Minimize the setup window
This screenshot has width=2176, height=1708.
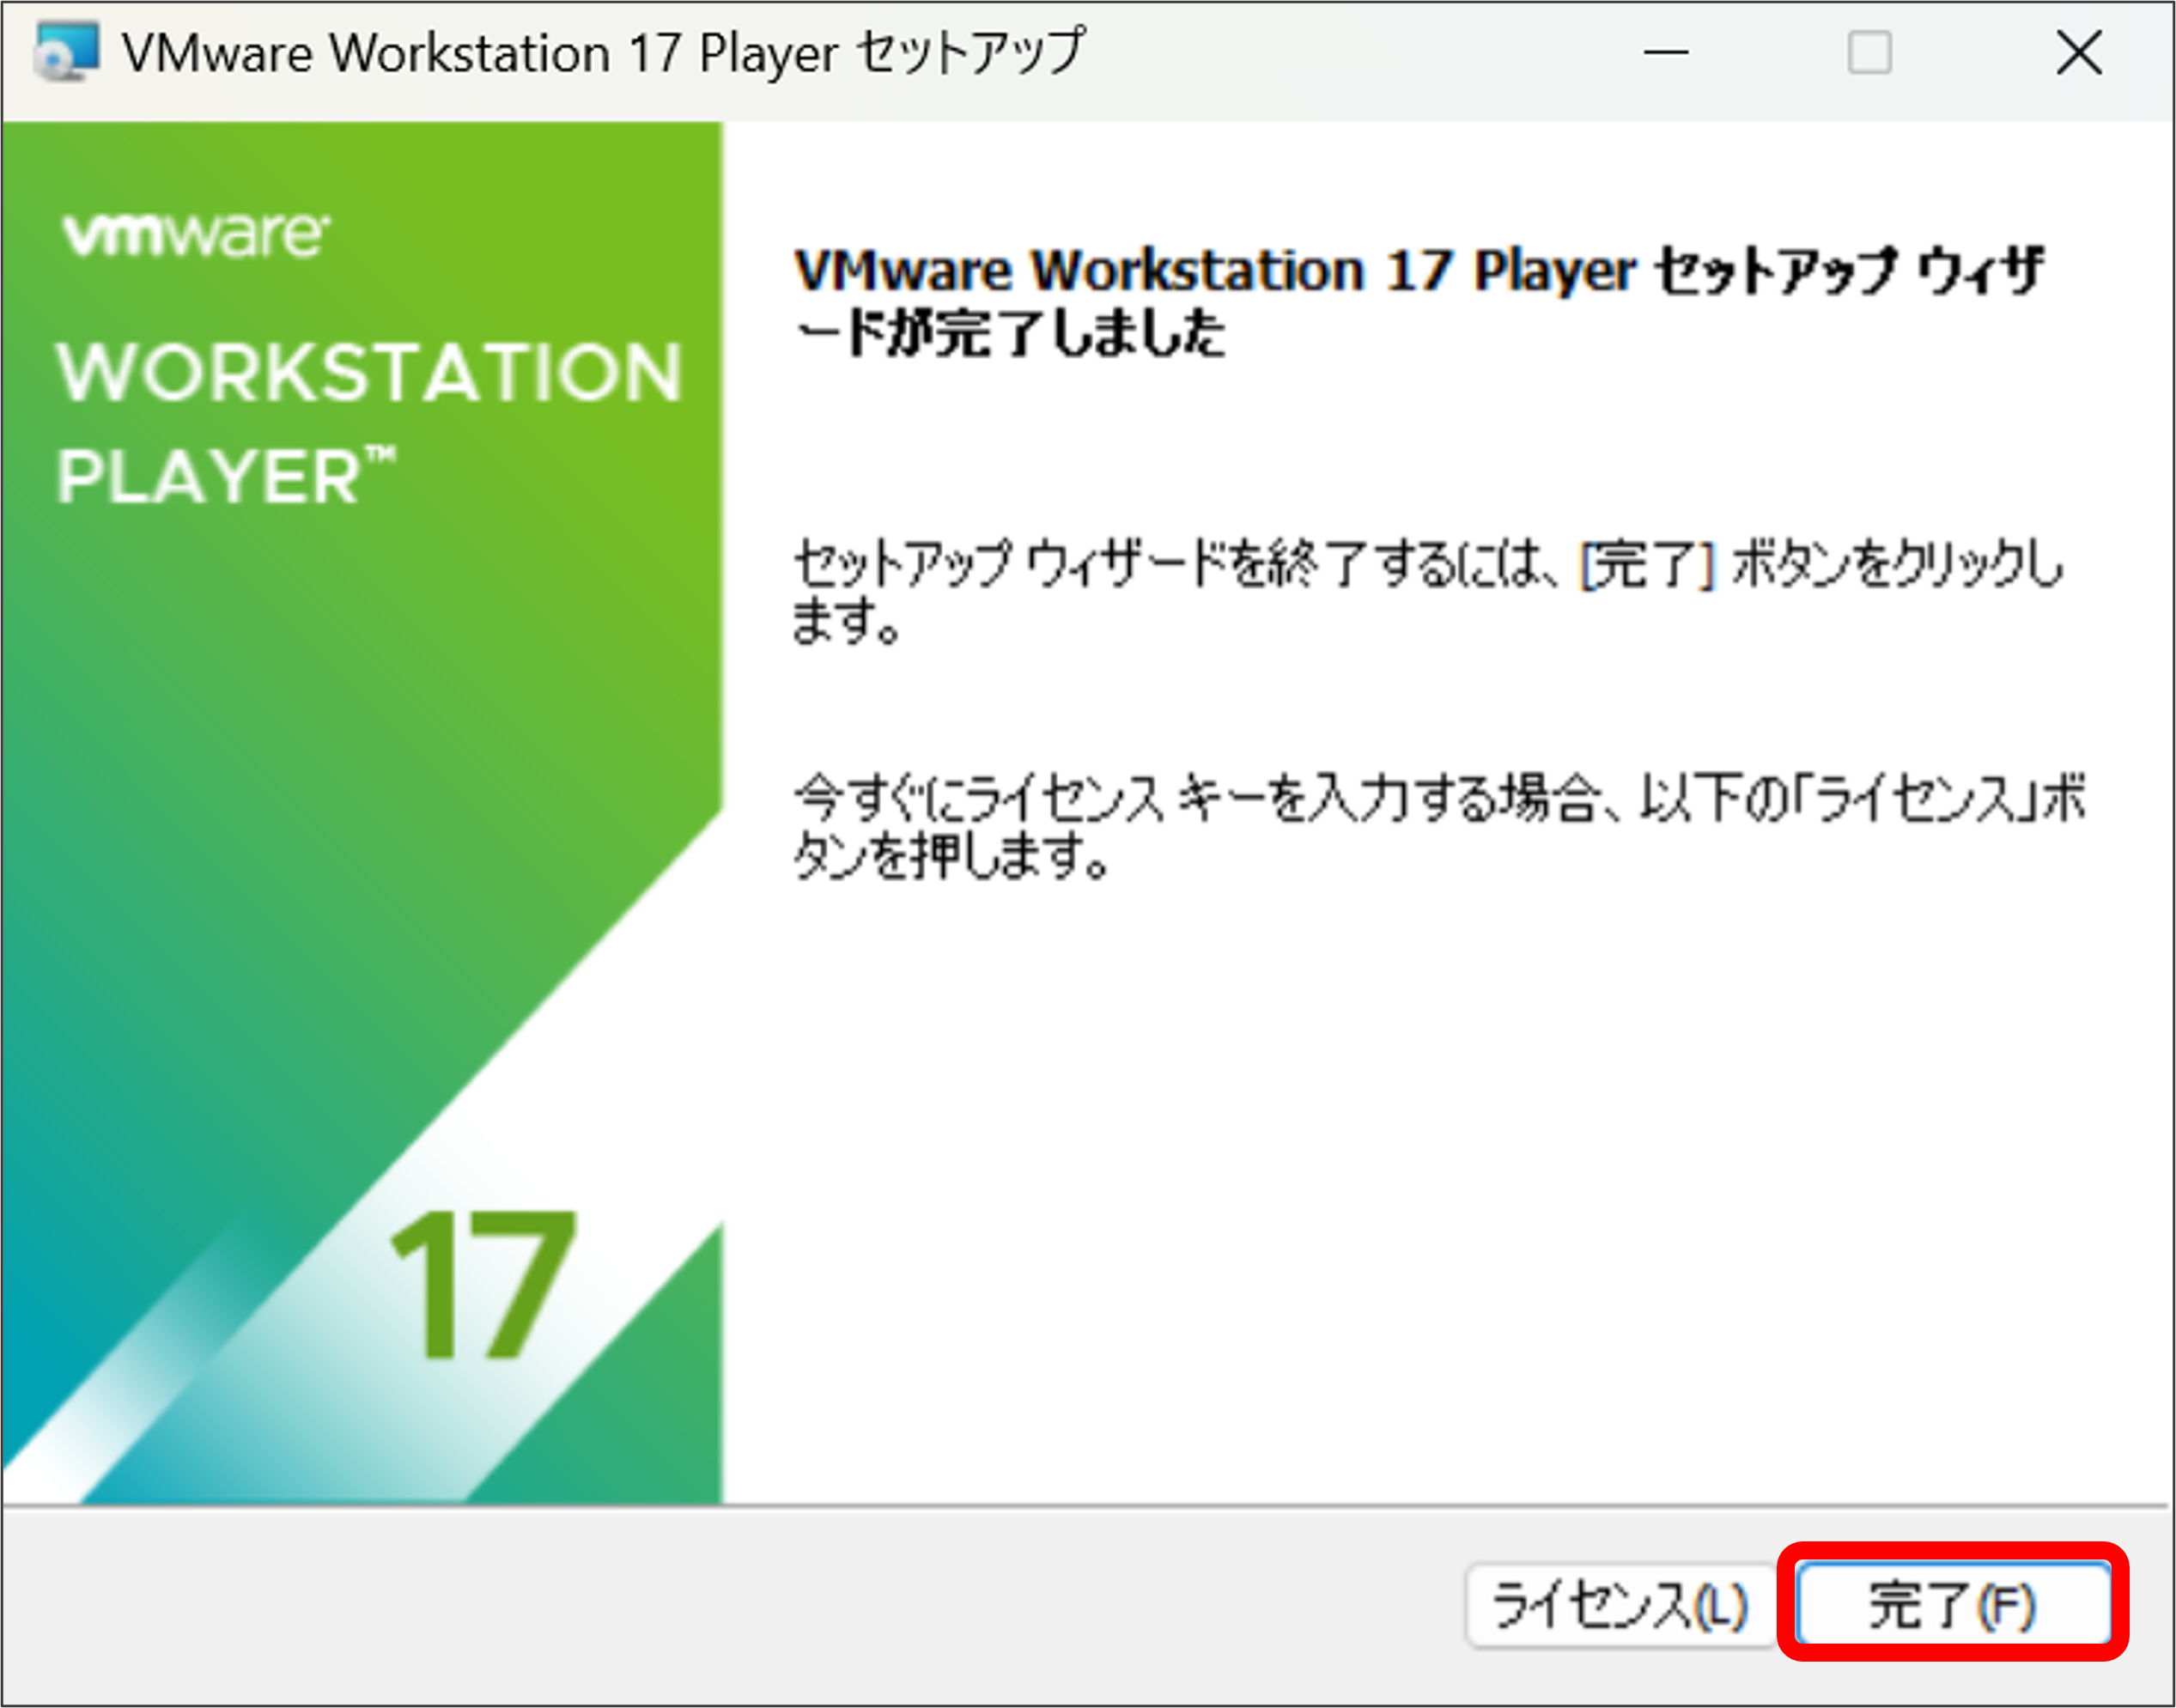pyautogui.click(x=1666, y=52)
